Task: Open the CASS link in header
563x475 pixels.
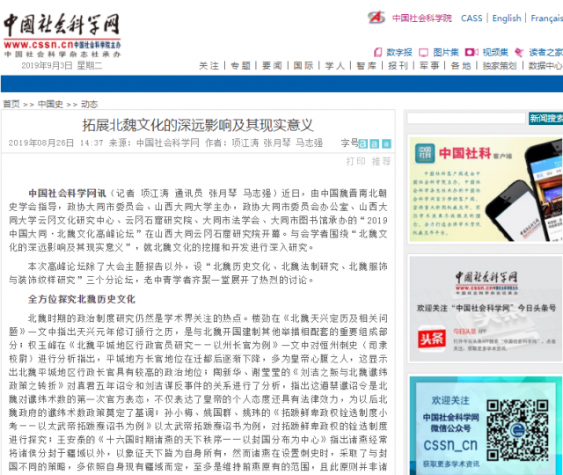Action: 472,18
